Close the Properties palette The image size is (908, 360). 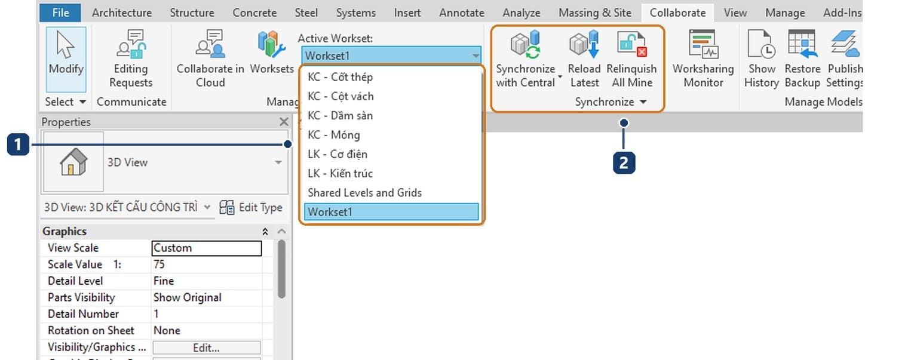click(284, 122)
